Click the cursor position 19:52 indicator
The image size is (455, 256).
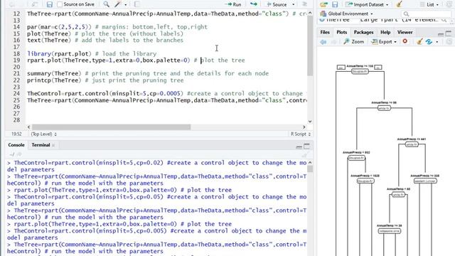(16, 134)
